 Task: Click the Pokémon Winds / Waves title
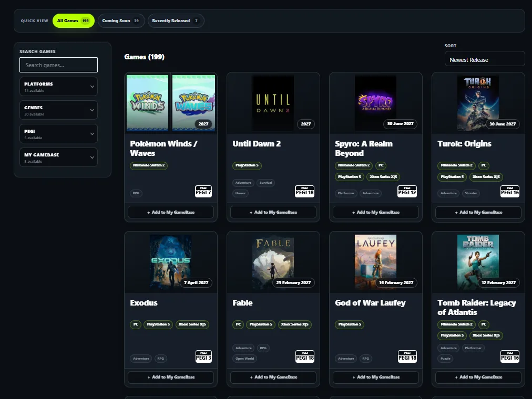[x=163, y=149]
